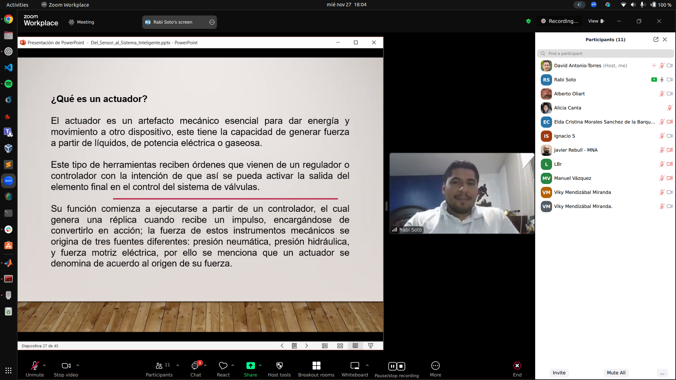Image resolution: width=676 pixels, height=380 pixels.
Task: Click the green Share screen icon
Action: tap(250, 366)
